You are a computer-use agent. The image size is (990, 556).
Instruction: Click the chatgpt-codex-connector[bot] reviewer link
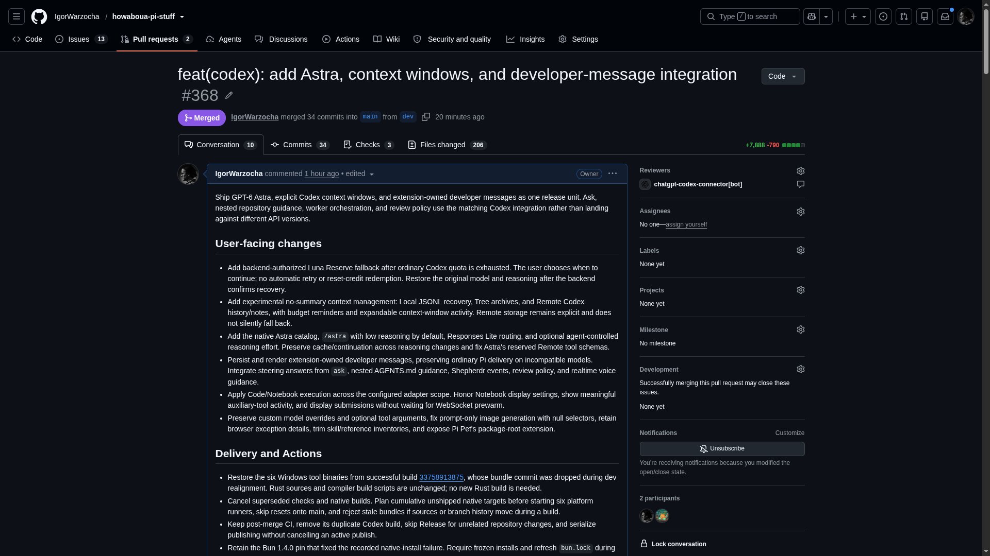click(698, 184)
